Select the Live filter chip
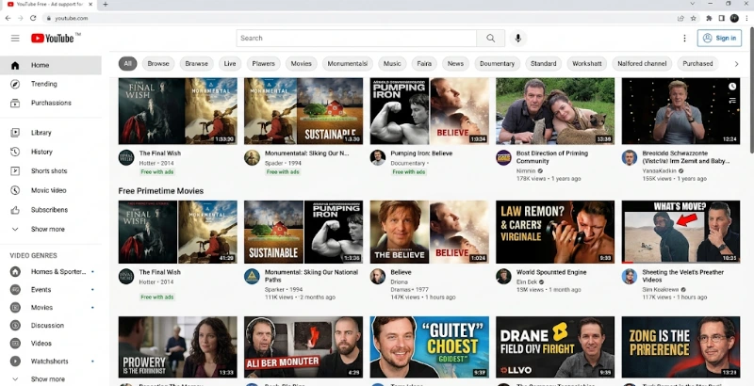 (x=230, y=63)
